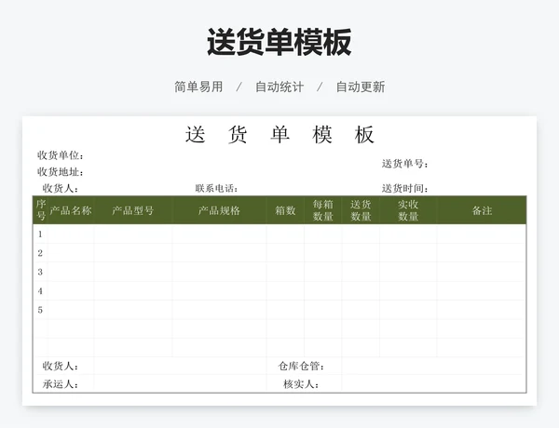
Task: Select the 联系电话: label
Action: (216, 188)
